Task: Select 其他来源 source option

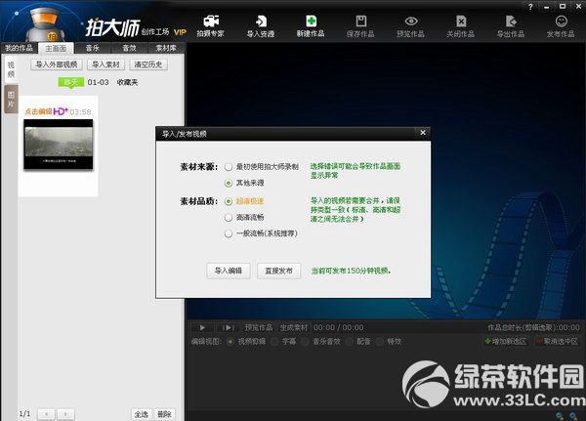Action: 244,183
